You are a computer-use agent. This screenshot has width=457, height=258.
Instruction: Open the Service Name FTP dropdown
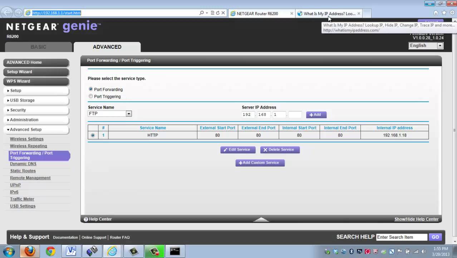(x=110, y=114)
